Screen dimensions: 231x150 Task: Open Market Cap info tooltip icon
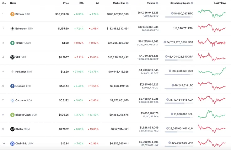(127, 3)
